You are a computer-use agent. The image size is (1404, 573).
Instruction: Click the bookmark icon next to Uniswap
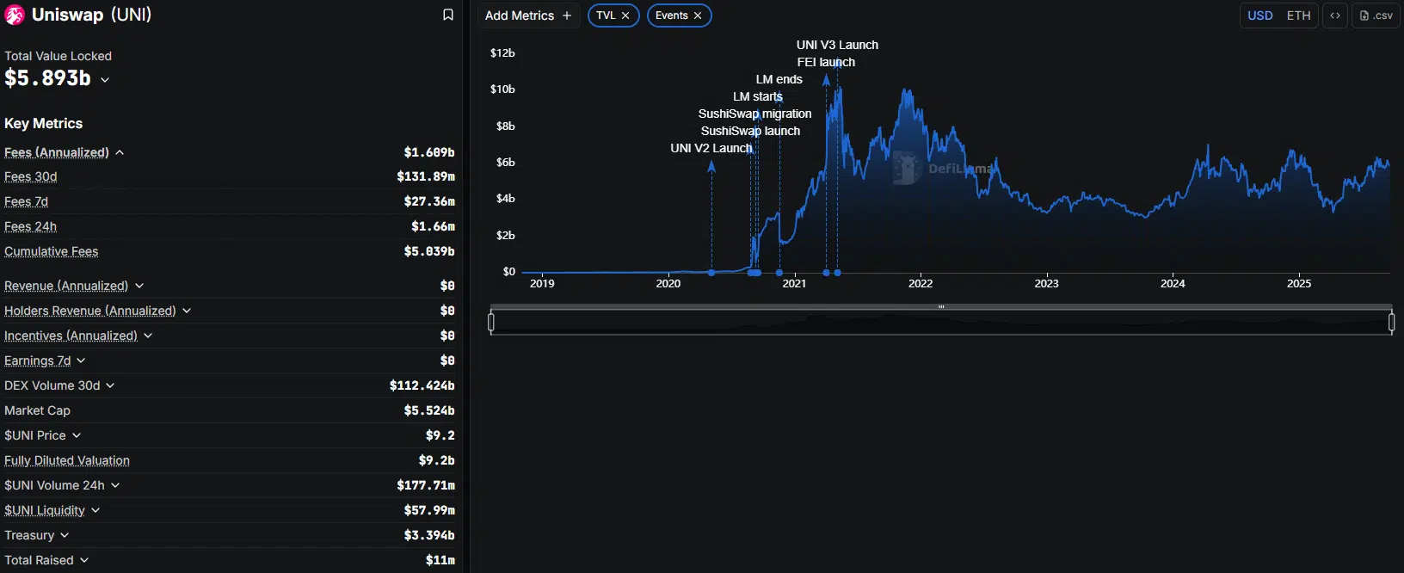(447, 15)
